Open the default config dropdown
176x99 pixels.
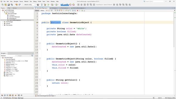[x=29, y=5]
